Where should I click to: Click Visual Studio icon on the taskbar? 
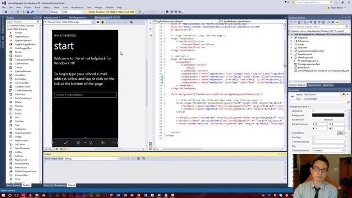click(x=23, y=195)
